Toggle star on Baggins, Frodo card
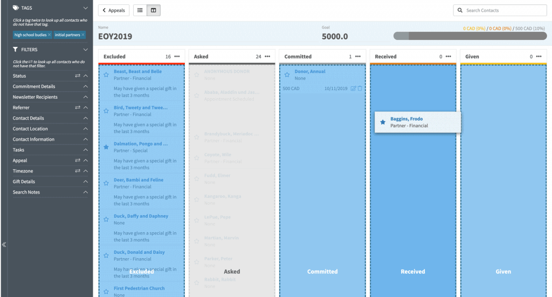552x297 pixels. point(383,122)
